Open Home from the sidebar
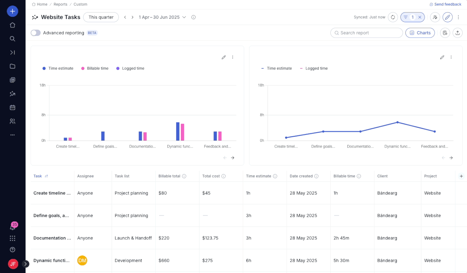Screen dimensions: 467x273 point(13,25)
